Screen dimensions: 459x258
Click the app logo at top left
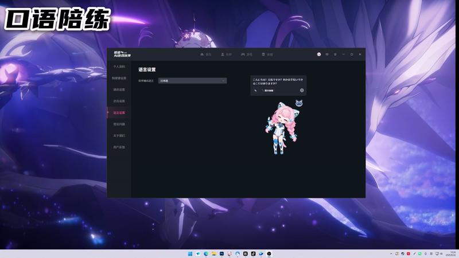point(122,54)
